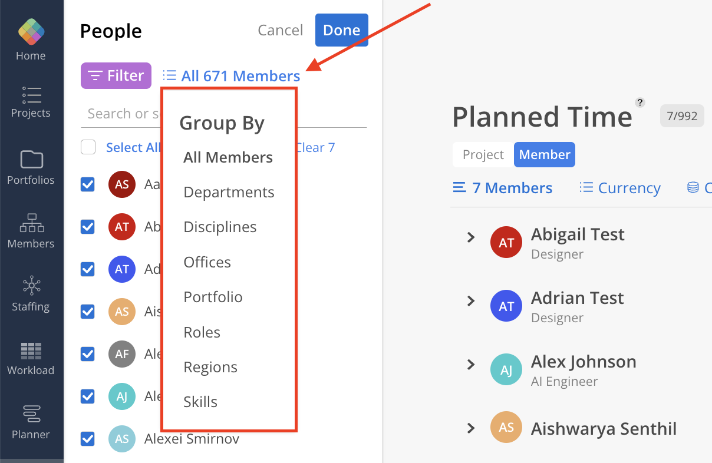The image size is (712, 463).
Task: Open the Staffing sidebar icon
Action: point(31,286)
